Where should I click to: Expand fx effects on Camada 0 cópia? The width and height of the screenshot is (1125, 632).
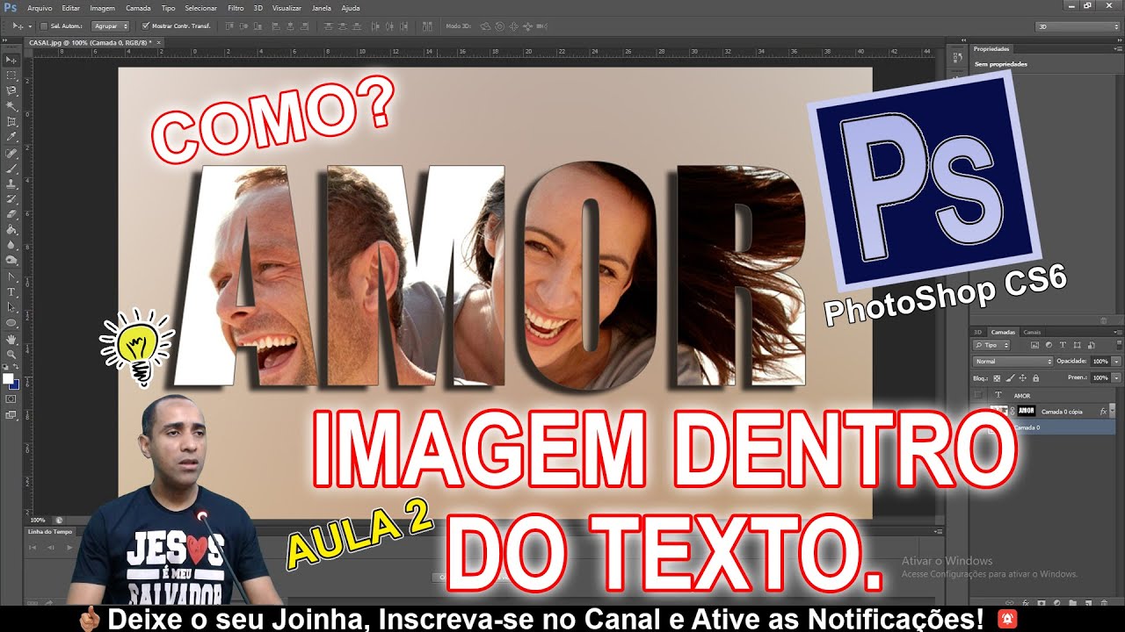coord(1113,411)
